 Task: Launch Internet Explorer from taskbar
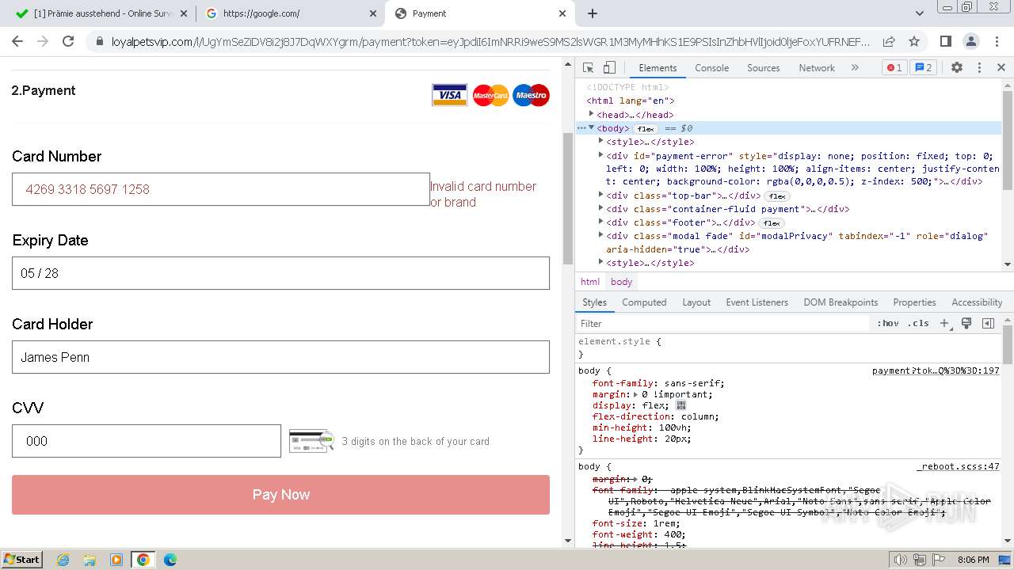tap(63, 560)
